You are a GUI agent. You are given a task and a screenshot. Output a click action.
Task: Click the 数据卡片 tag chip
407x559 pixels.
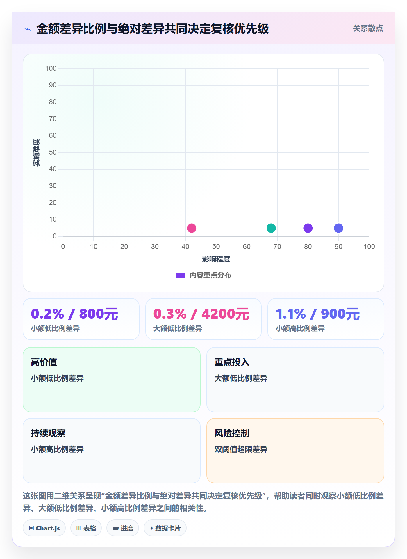click(165, 528)
